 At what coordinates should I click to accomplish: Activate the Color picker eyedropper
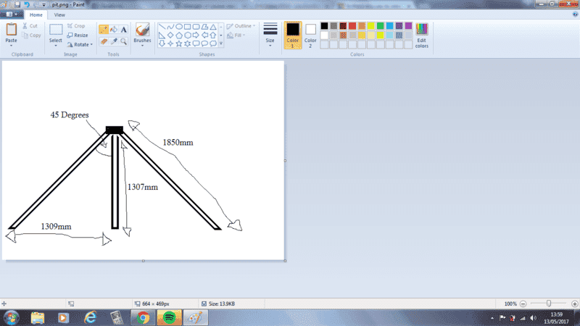pyautogui.click(x=113, y=41)
